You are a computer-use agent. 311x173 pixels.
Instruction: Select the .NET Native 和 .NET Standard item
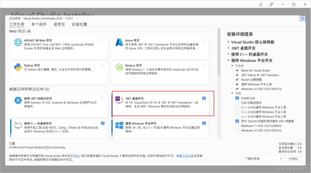260,75
